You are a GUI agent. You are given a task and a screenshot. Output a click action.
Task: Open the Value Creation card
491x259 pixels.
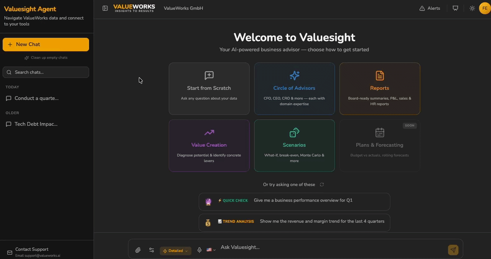209,145
